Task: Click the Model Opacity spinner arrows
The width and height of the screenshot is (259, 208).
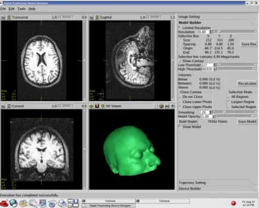Action: (214, 116)
